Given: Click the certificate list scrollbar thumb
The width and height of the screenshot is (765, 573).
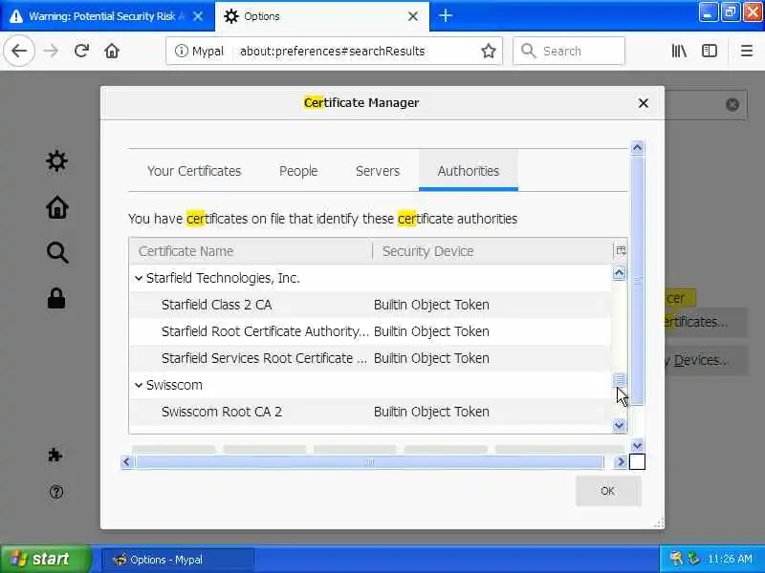Looking at the screenshot, I should (x=619, y=379).
